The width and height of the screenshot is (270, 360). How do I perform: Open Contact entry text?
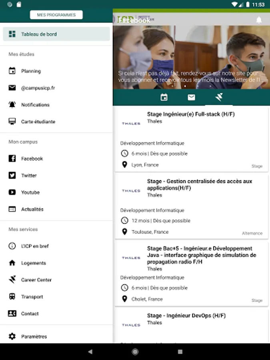coord(30,314)
